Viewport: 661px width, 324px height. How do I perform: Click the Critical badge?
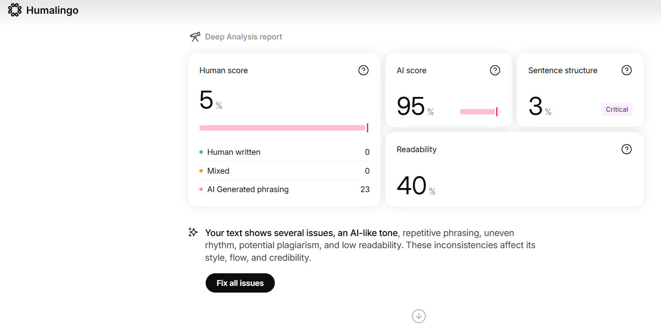point(617,109)
